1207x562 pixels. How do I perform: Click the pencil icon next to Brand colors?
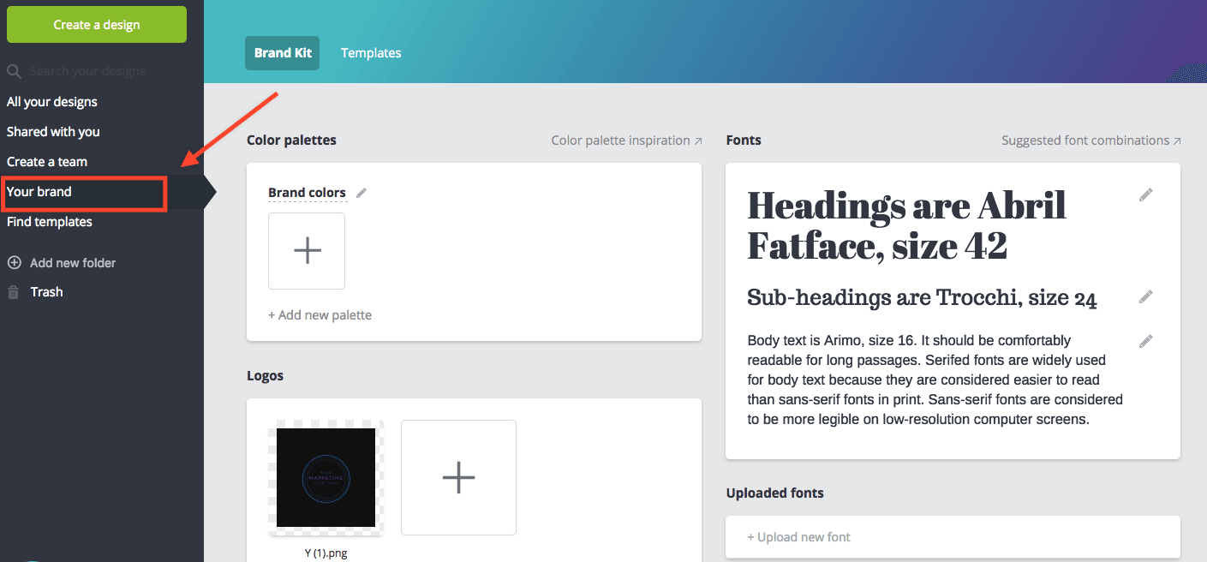pos(362,193)
